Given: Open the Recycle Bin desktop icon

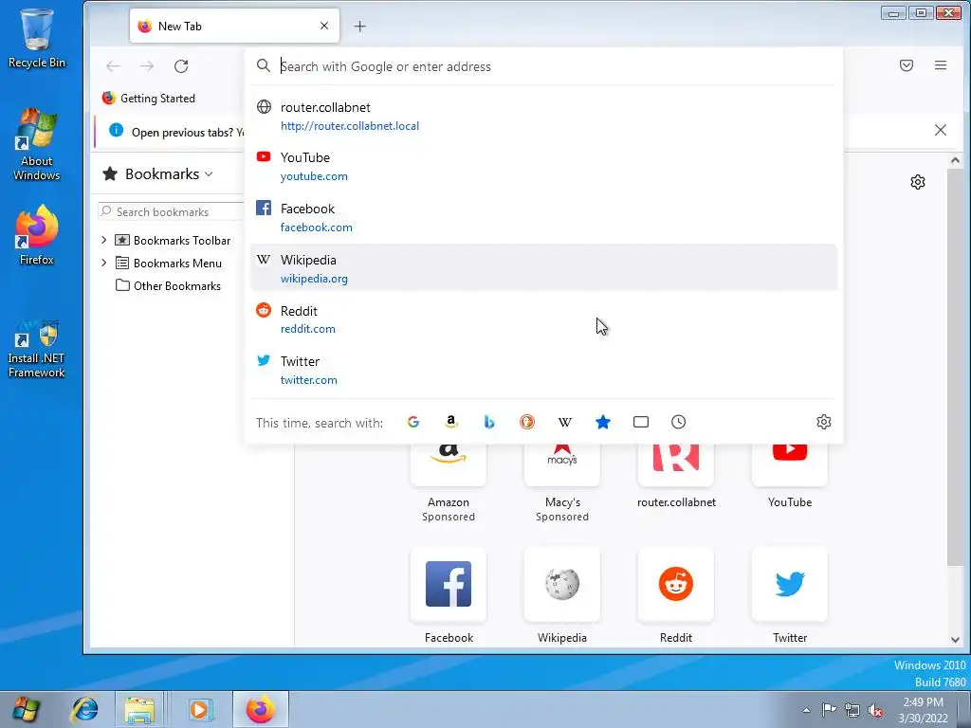Looking at the screenshot, I should pyautogui.click(x=37, y=38).
